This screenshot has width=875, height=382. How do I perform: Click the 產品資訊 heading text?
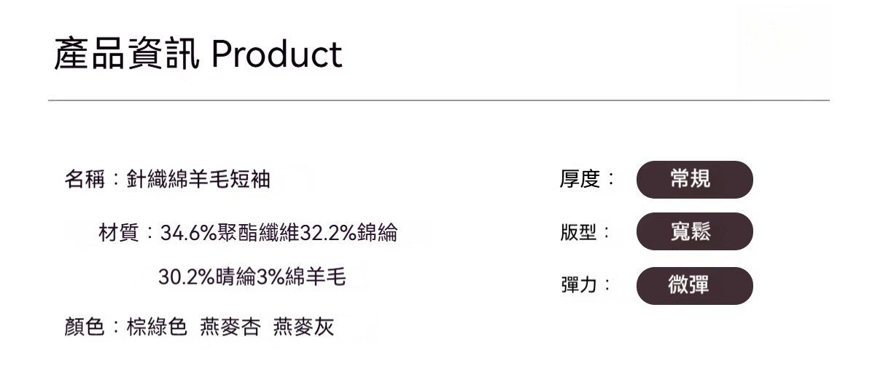126,55
